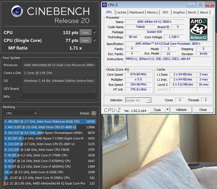Screen dimensions: 217x189
Task: Select ranking row Core i5-3550
Action: pos(50,172)
